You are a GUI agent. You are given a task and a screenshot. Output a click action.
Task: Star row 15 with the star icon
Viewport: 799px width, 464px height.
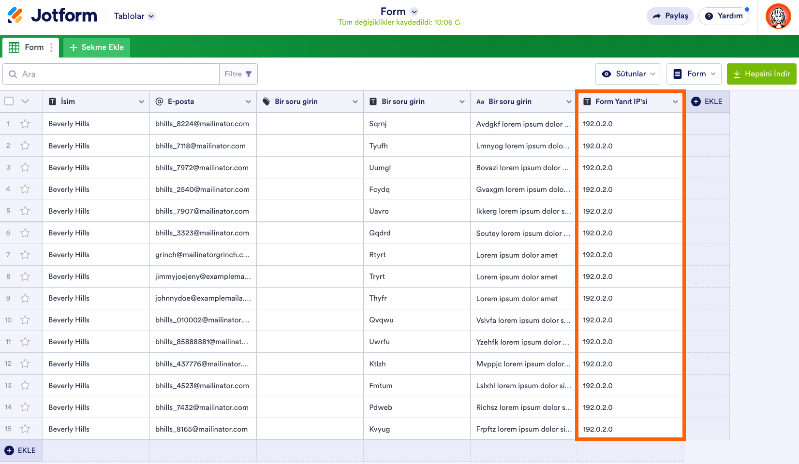[25, 429]
